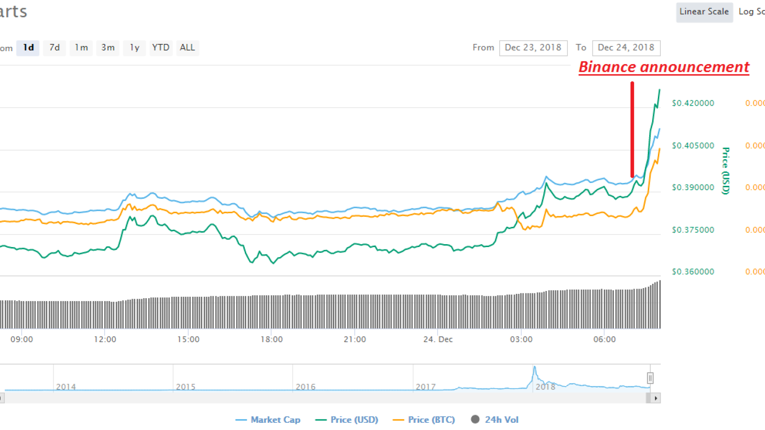Click the 2018 peak in navigator
Screen dimensions: 765x430
(535, 368)
